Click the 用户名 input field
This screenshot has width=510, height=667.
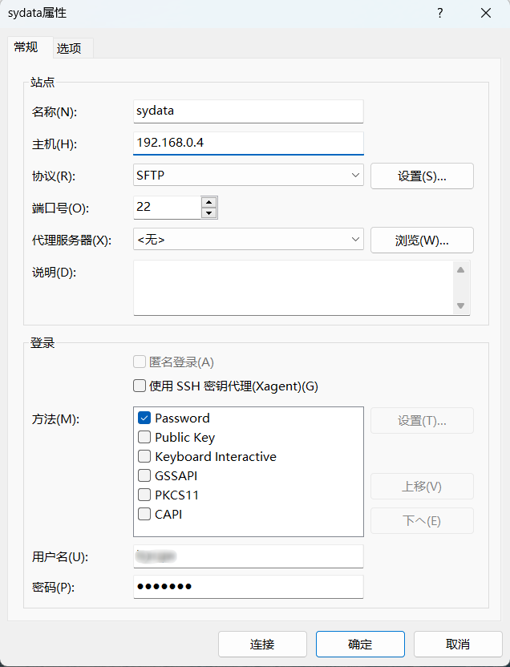[x=249, y=556]
